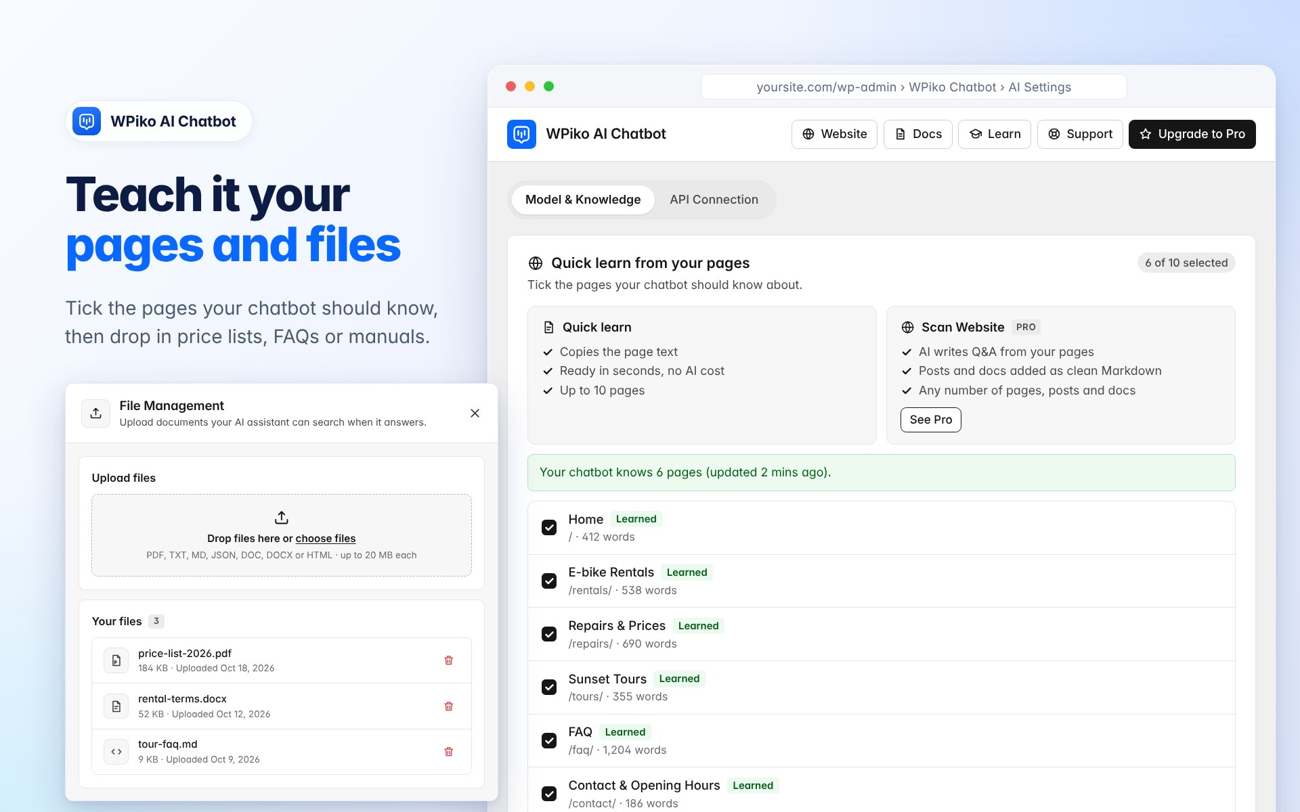Screen dimensions: 1300x812
Task: Click the See Pro button
Action: [x=931, y=420]
